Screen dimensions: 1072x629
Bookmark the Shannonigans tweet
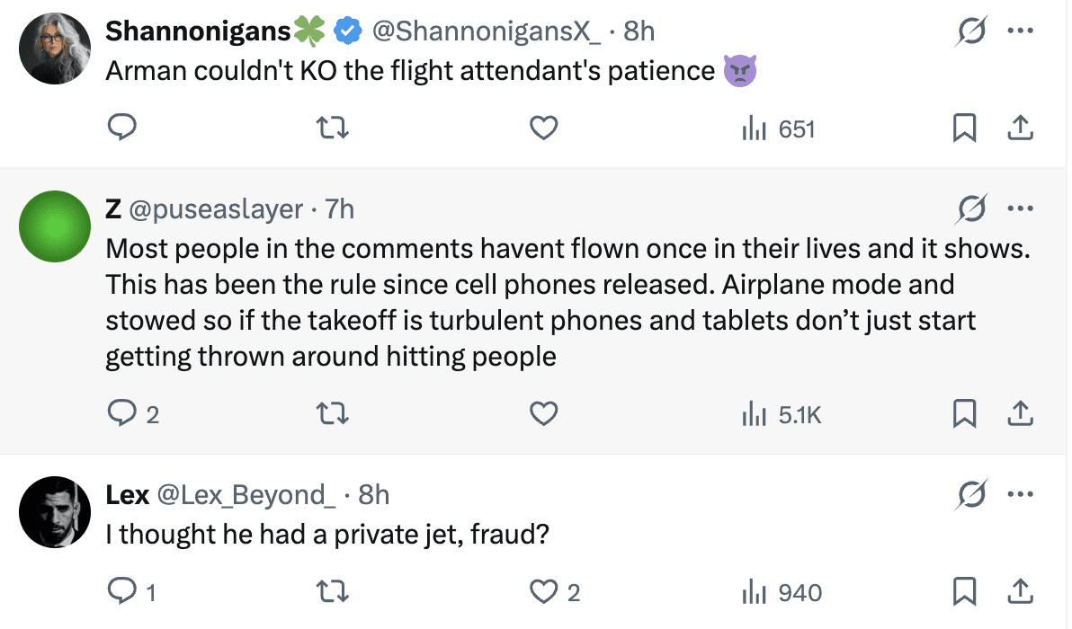pyautogui.click(x=964, y=129)
